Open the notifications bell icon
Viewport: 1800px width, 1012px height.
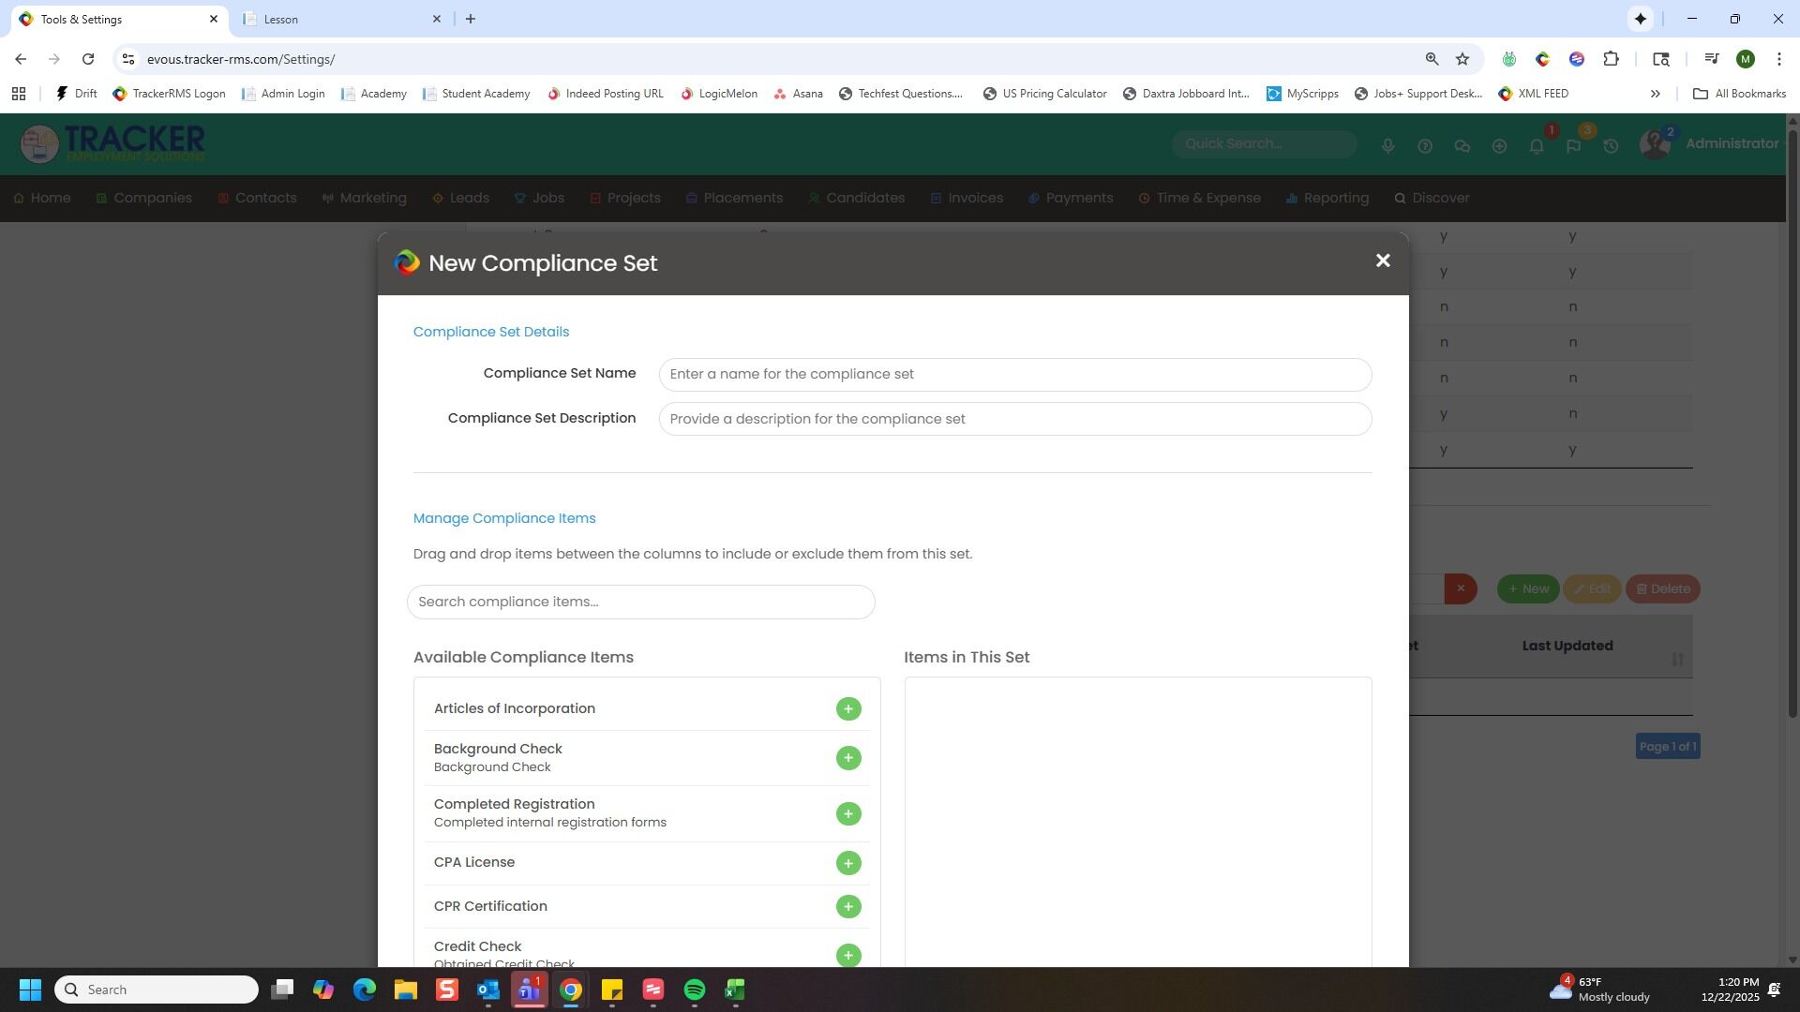pyautogui.click(x=1536, y=146)
